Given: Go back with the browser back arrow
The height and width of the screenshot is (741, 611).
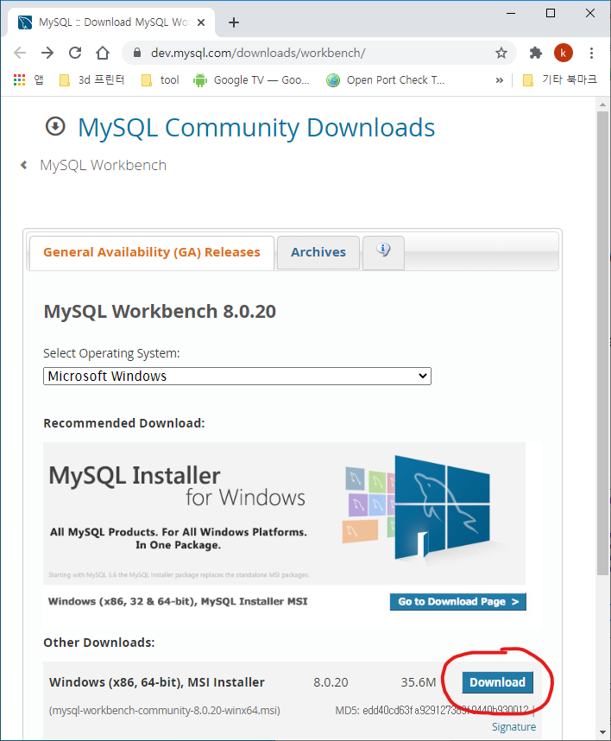Looking at the screenshot, I should coord(20,53).
